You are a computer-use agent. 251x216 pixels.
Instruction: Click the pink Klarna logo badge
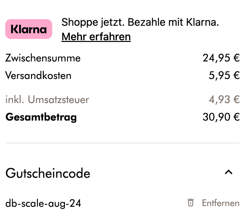29,29
